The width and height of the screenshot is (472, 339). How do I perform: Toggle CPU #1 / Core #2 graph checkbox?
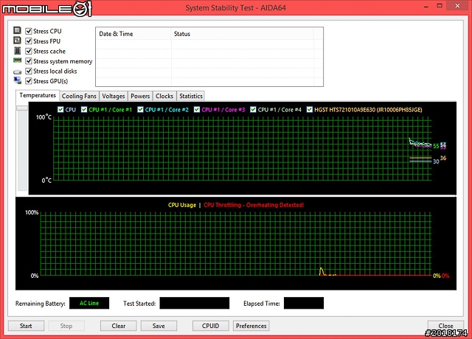click(x=140, y=110)
